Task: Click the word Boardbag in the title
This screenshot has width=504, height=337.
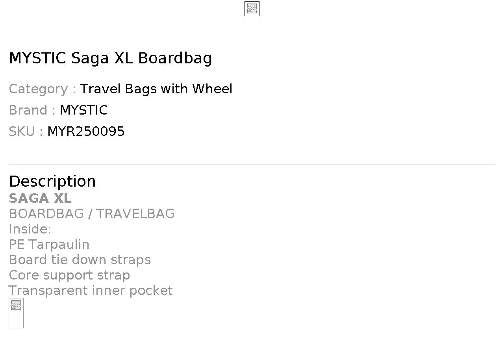Action: [175, 58]
